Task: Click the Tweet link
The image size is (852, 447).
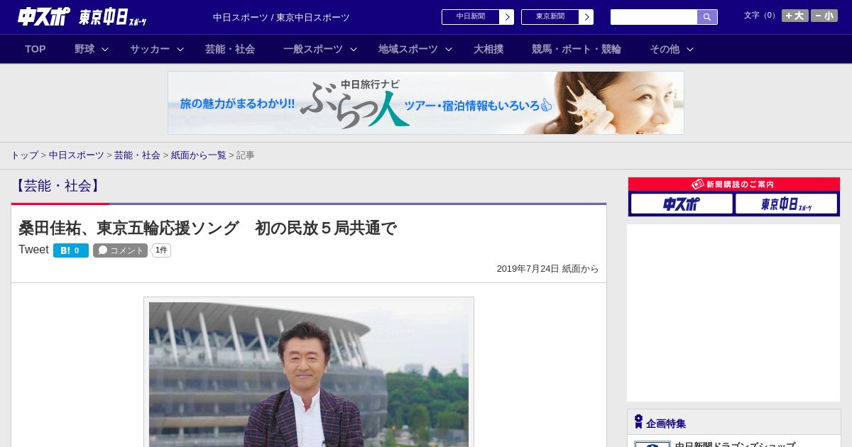Action: click(33, 250)
